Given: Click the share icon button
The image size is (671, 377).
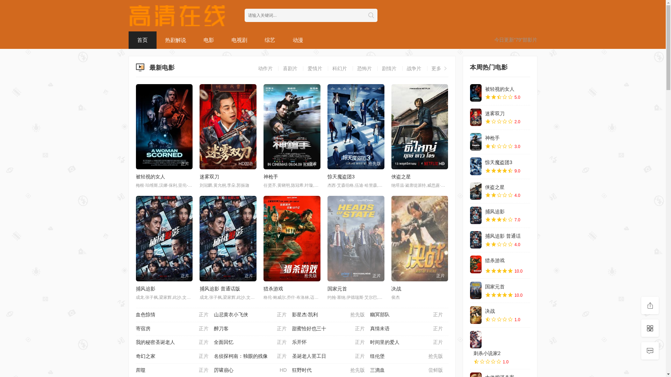Looking at the screenshot, I should [650, 305].
